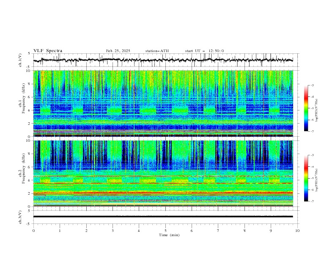Viewport: 335px width, 259px height.
Task: Click the log(PSD) label beside ch.1 colorbar
Action: coord(317,110)
